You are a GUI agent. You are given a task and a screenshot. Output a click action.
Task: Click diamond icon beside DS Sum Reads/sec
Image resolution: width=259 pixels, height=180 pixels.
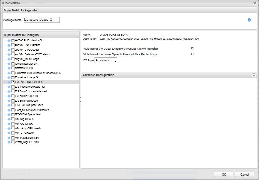pyautogui.click(x=9, y=96)
